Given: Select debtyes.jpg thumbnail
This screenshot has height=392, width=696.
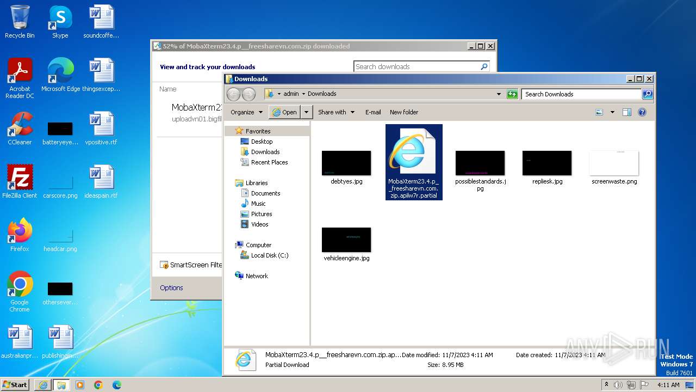Looking at the screenshot, I should 346,168.
